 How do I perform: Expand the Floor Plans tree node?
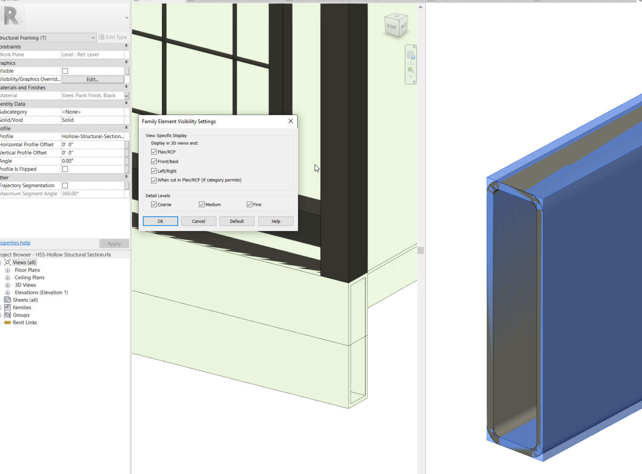point(7,270)
